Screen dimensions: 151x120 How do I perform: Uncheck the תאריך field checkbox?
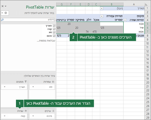click(54, 26)
